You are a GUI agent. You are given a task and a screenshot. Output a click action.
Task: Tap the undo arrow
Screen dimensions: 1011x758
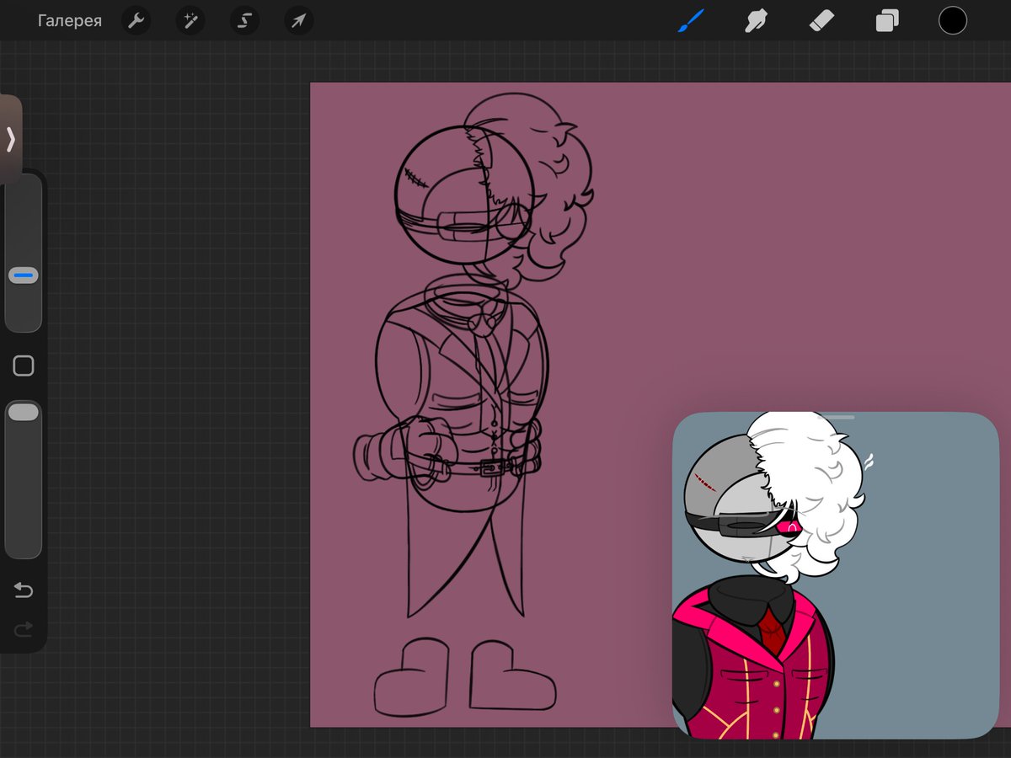(23, 590)
